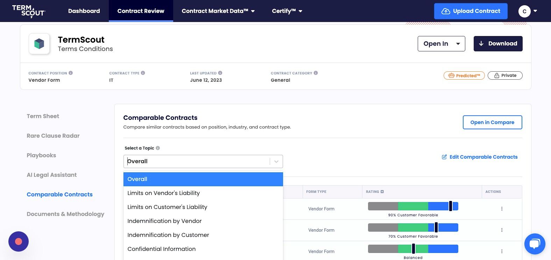Open AI Legal Assistant section
Viewport: 551px width, 260px height.
click(52, 175)
